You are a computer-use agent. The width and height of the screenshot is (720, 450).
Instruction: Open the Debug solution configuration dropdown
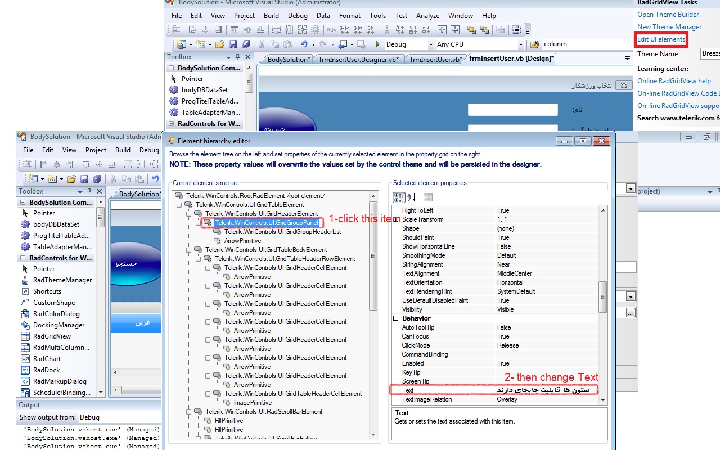pyautogui.click(x=431, y=44)
